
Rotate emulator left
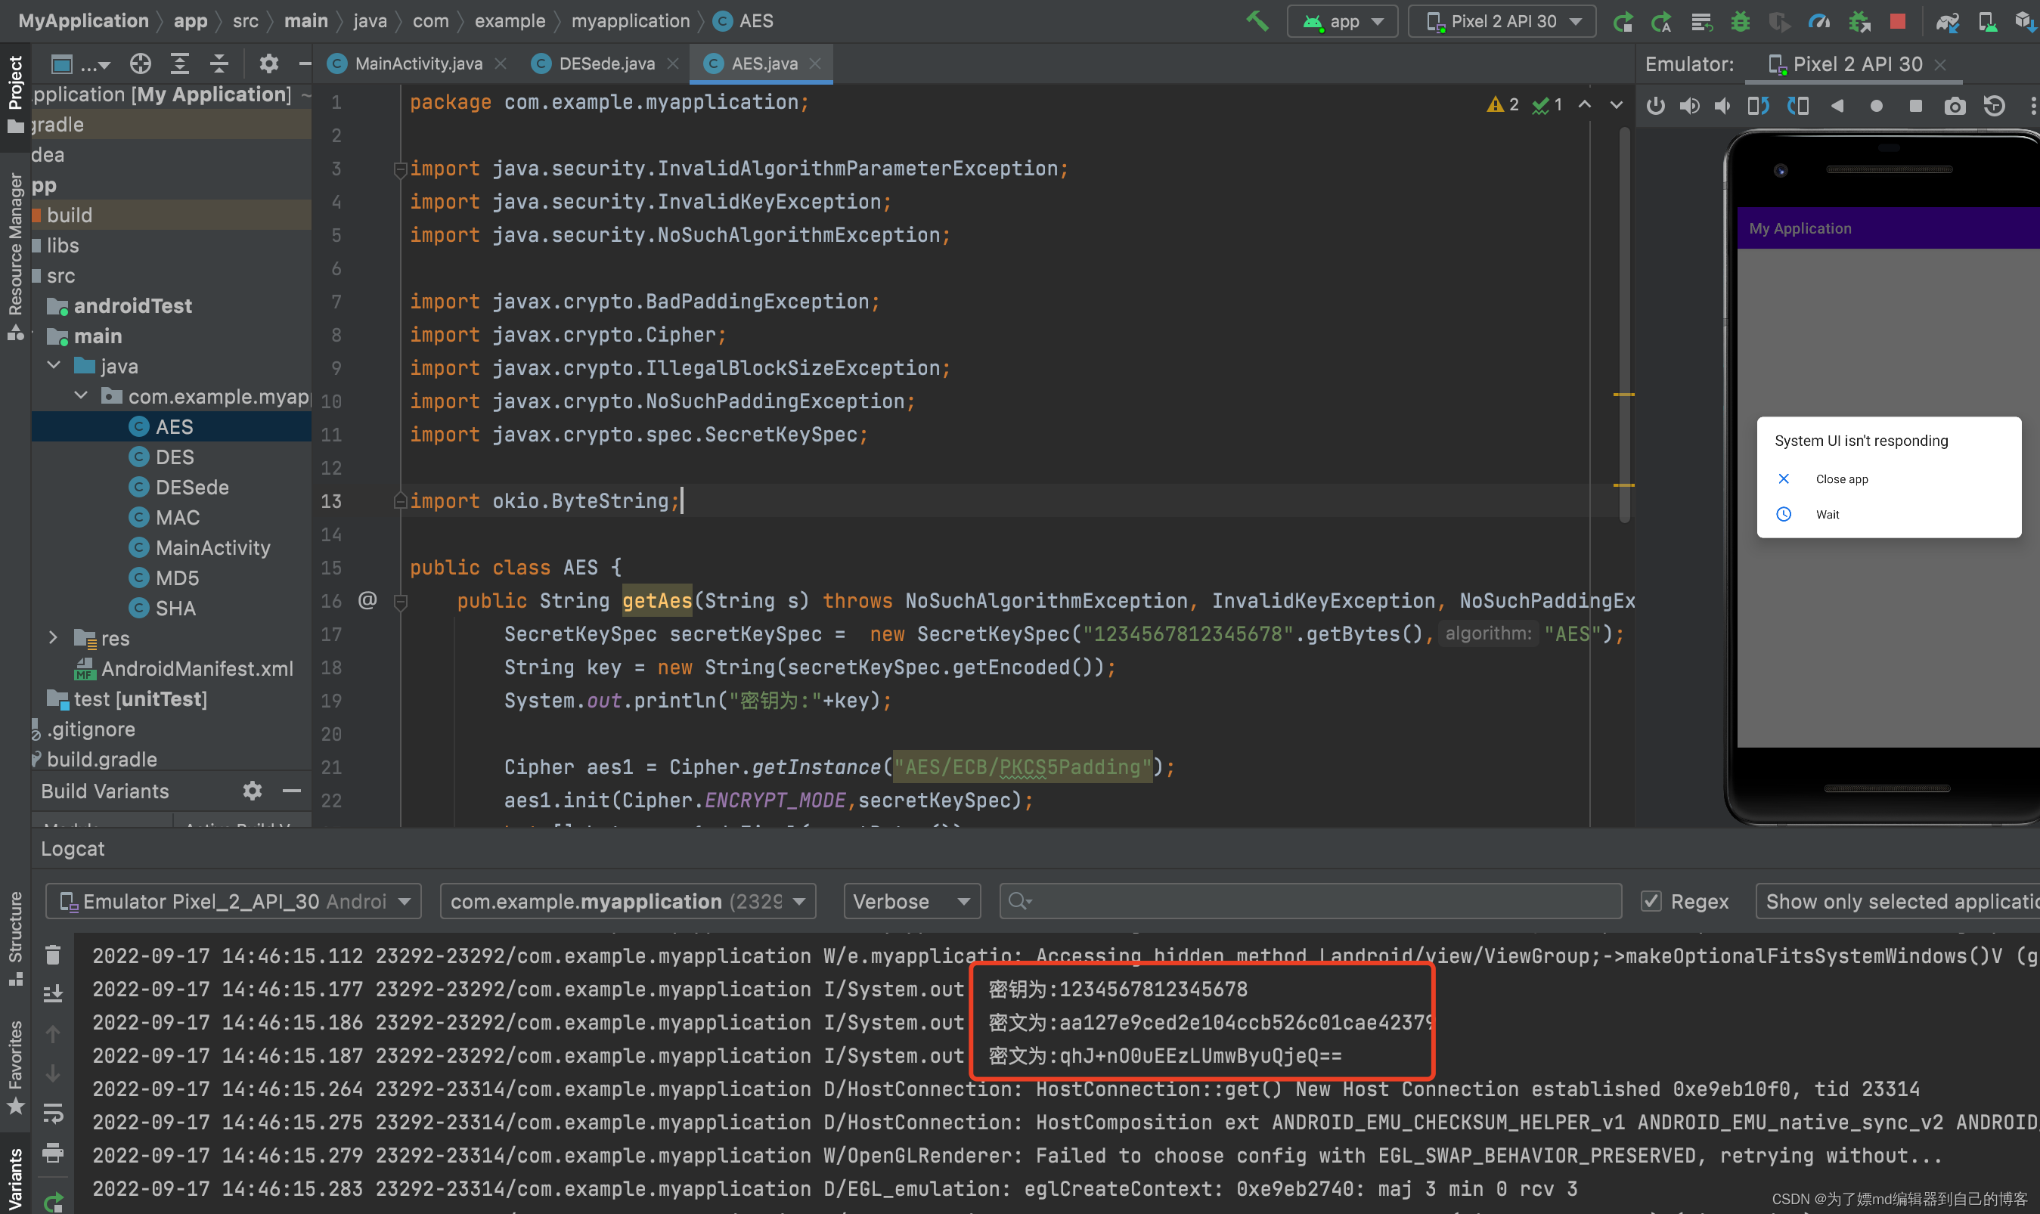point(1758,106)
